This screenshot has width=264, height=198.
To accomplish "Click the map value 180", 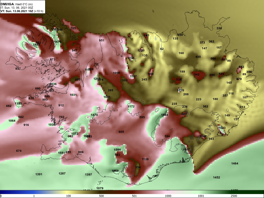I will tap(215, 99).
